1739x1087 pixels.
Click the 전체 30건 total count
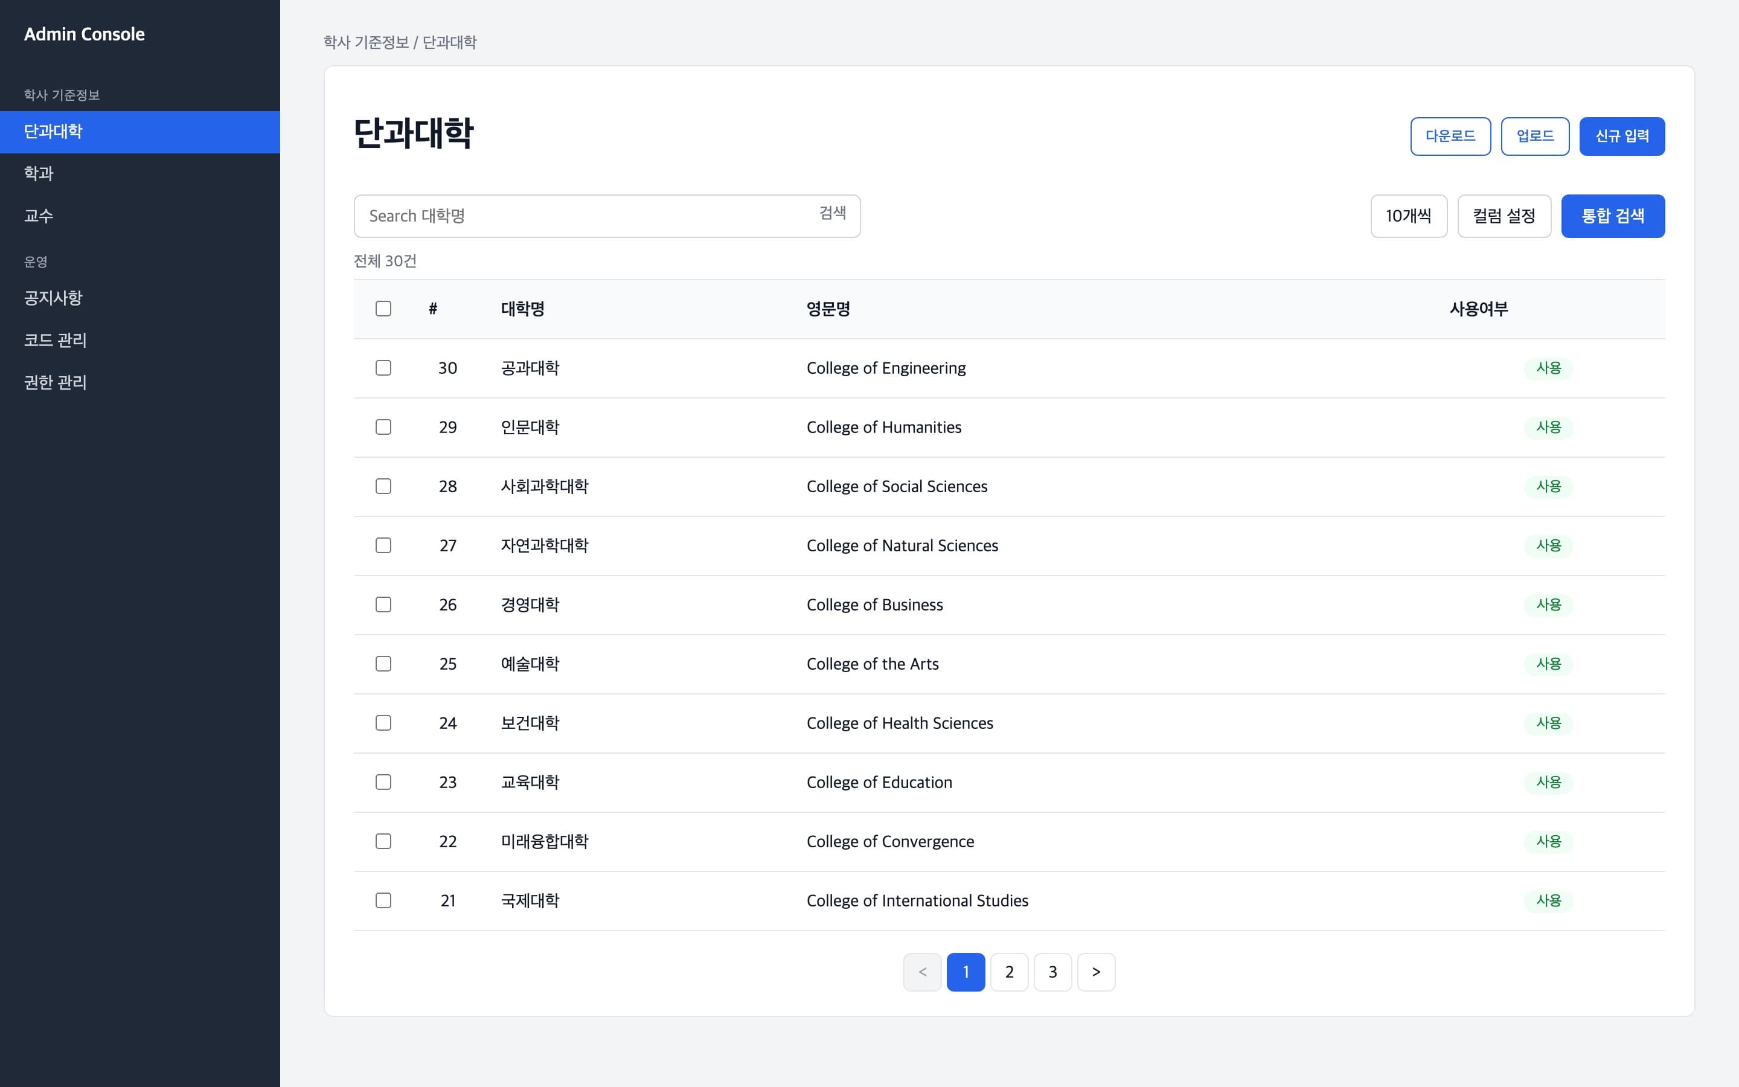[x=385, y=261]
